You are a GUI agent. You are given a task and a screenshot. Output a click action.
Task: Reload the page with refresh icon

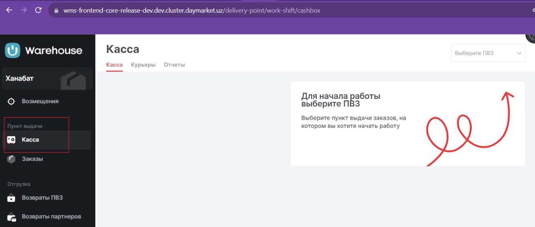coord(38,10)
